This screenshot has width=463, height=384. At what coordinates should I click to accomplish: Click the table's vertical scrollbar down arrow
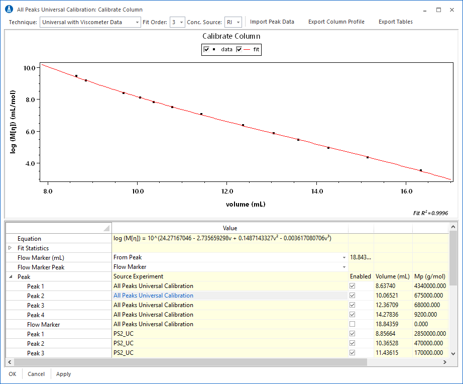[x=454, y=353]
